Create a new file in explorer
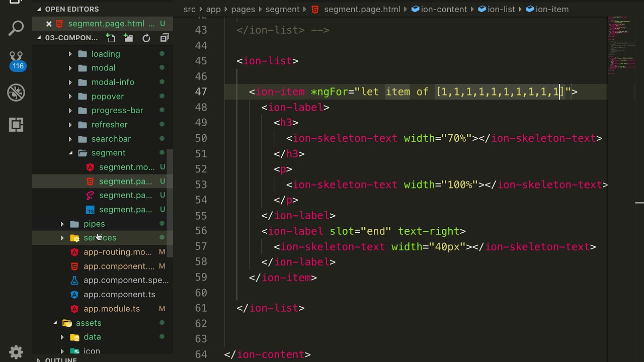The height and width of the screenshot is (362, 644). click(x=110, y=38)
